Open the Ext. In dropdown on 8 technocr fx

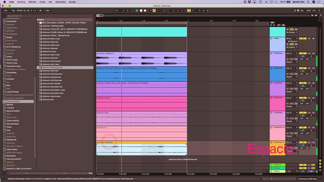[292, 127]
